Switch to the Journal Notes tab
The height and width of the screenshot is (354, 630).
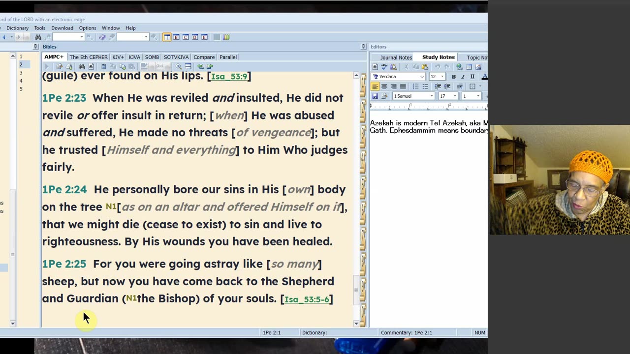tap(396, 58)
